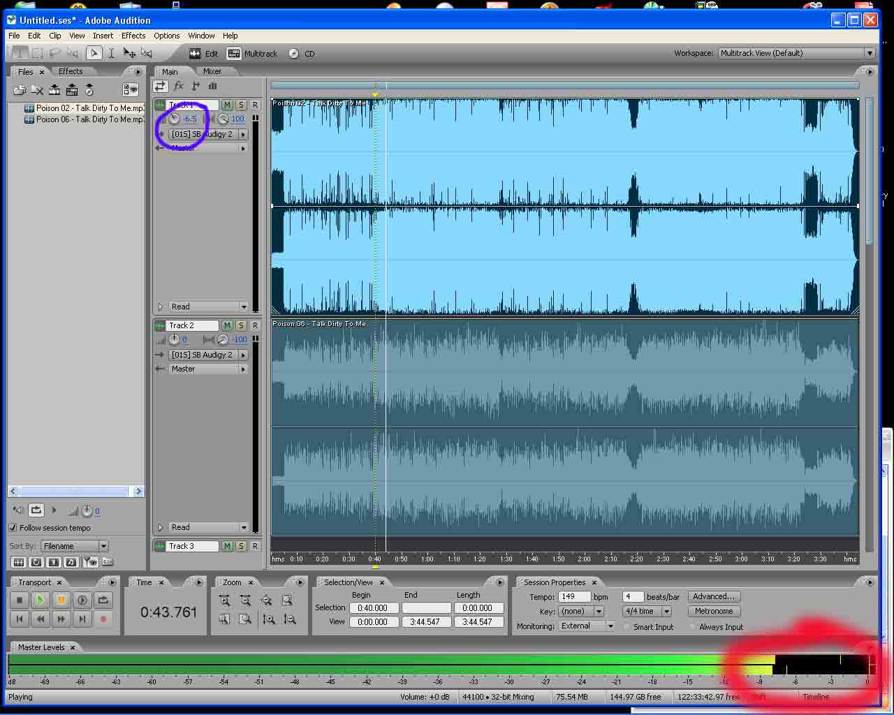Mute Track 1
The height and width of the screenshot is (715, 894).
click(x=227, y=105)
